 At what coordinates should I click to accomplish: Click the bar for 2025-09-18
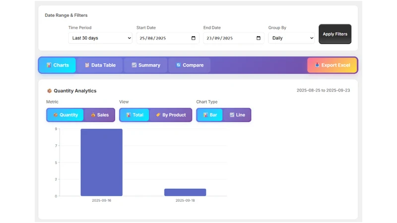[185, 192]
